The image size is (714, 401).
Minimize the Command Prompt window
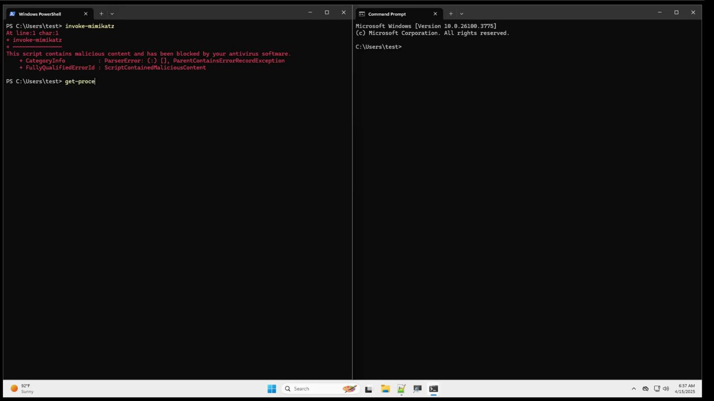(659, 12)
